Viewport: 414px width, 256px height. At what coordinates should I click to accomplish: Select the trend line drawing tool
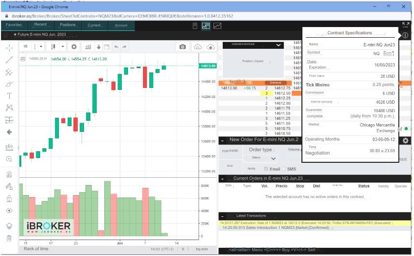9,60
